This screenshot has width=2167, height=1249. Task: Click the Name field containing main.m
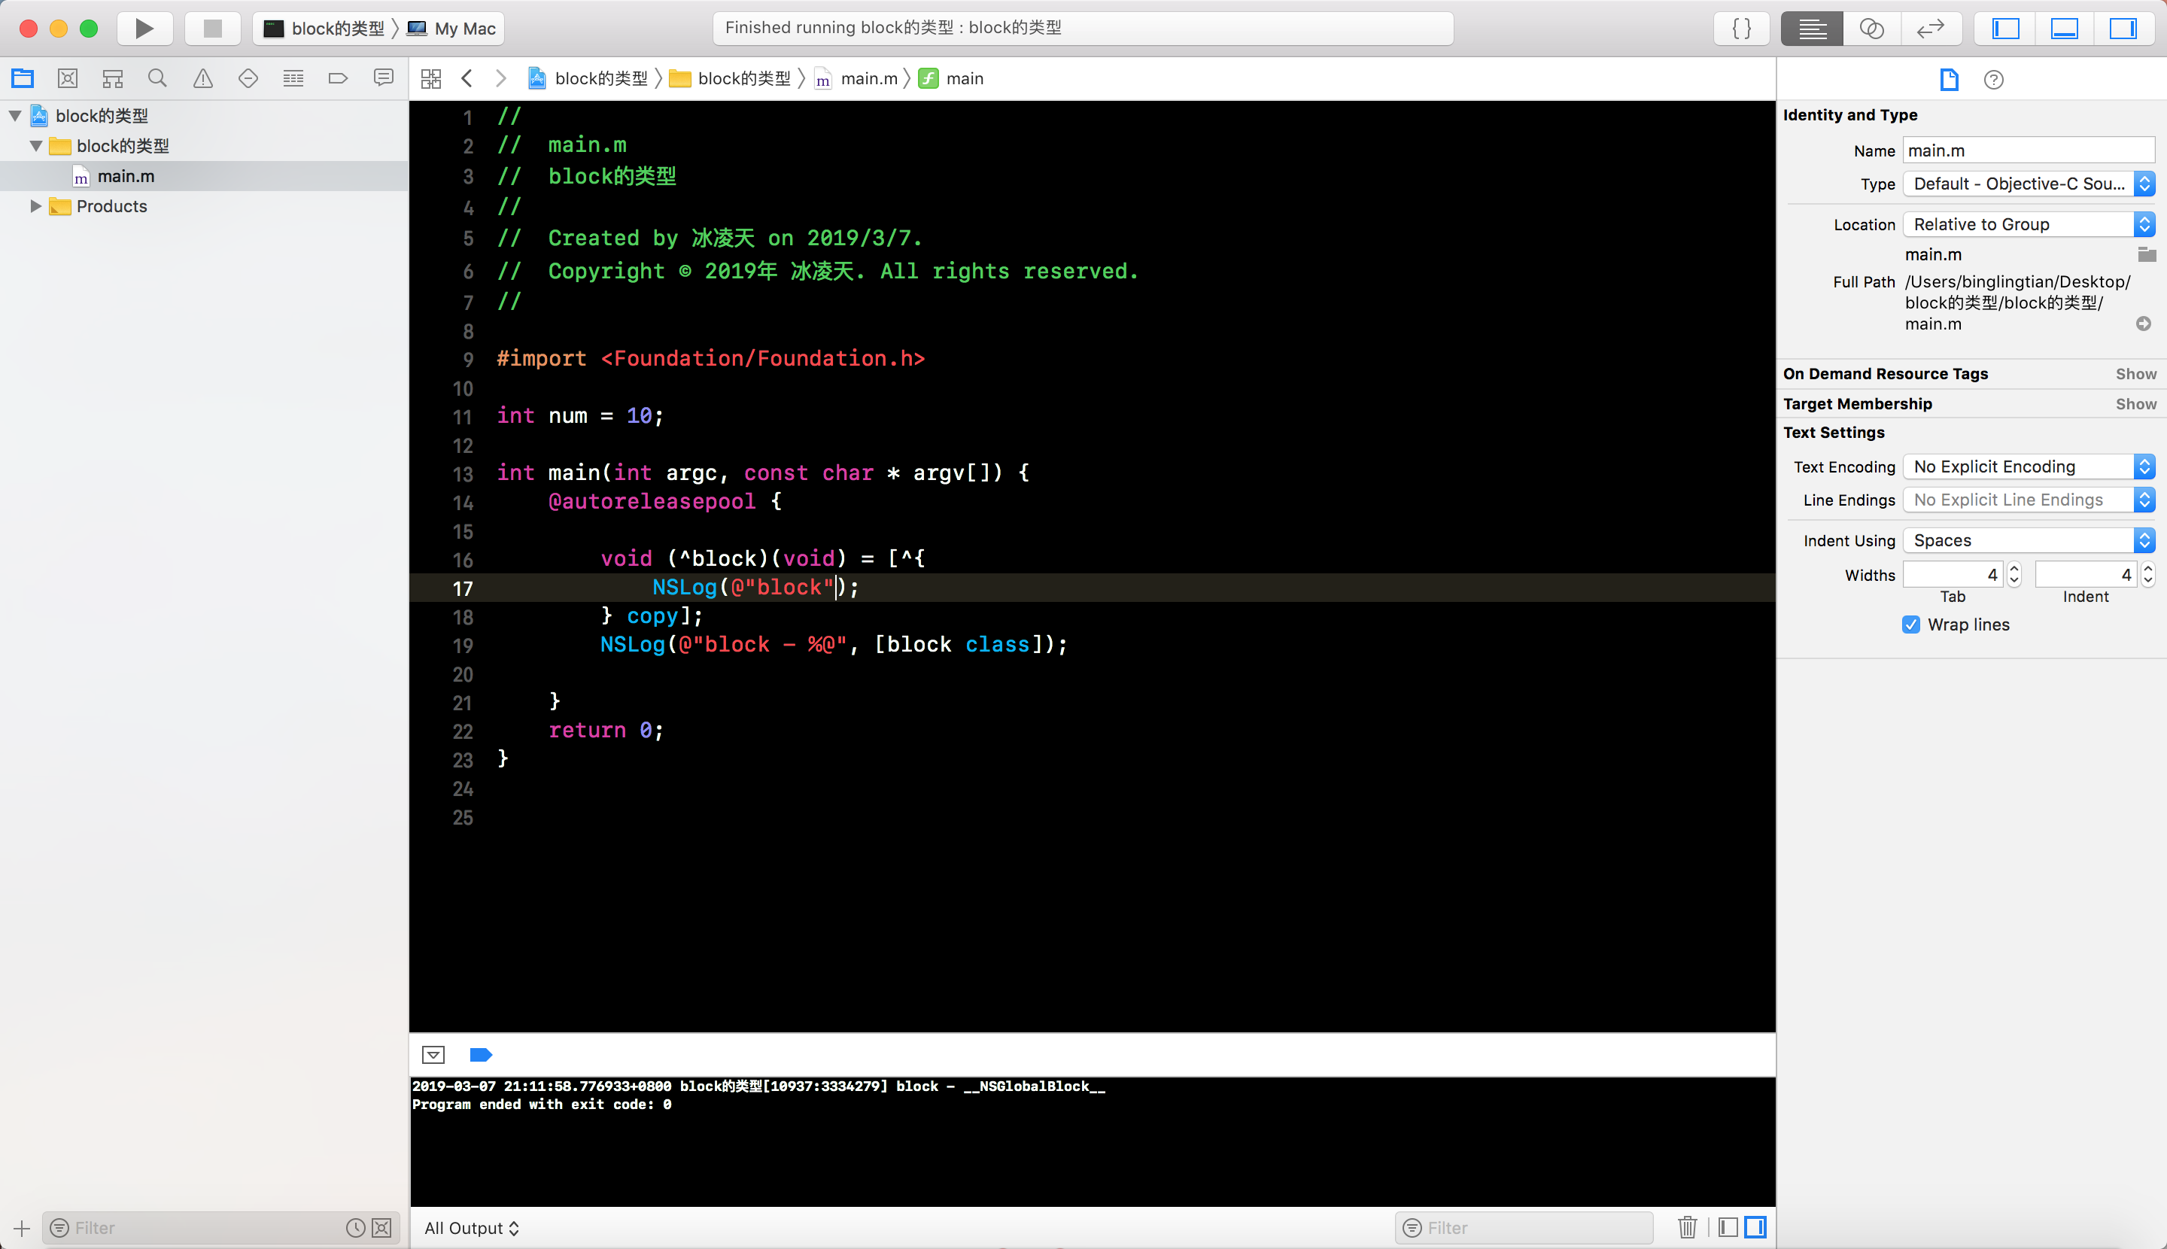pos(2028,151)
